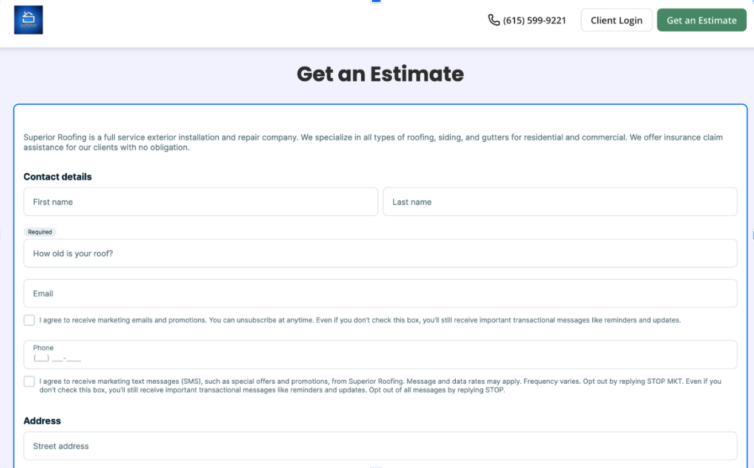Enable the marketing emails consent checkbox
The width and height of the screenshot is (754, 468).
[x=28, y=319]
